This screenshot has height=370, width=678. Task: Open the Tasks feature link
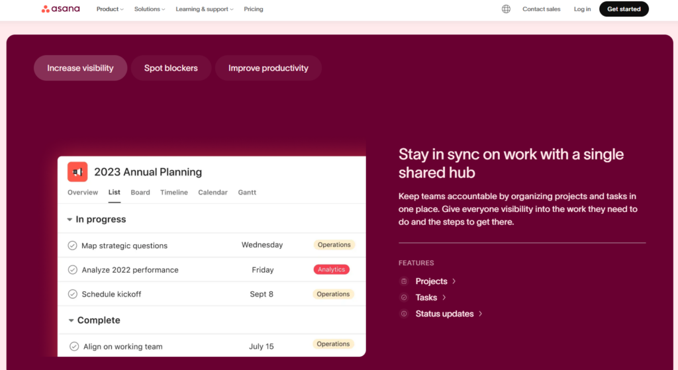click(426, 297)
